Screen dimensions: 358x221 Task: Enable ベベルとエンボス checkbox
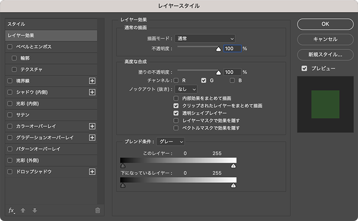tap(10, 47)
